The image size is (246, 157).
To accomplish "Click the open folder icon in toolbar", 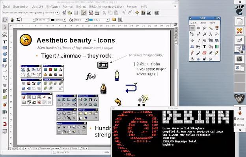I will [x=70, y=13].
